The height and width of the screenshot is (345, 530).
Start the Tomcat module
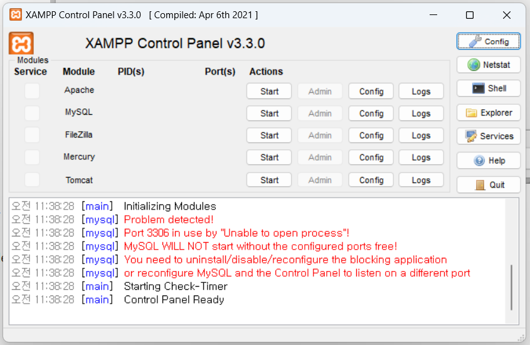point(269,180)
